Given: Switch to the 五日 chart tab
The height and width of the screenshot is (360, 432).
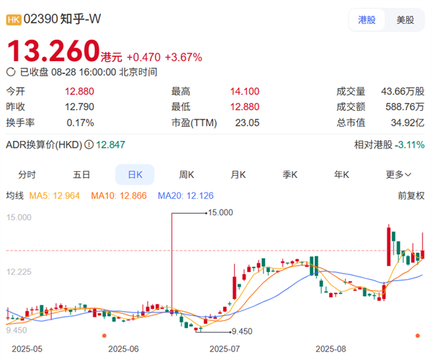Looking at the screenshot, I should click(81, 174).
